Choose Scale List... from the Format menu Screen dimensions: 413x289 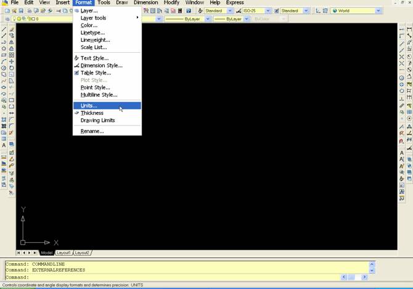tap(107, 47)
